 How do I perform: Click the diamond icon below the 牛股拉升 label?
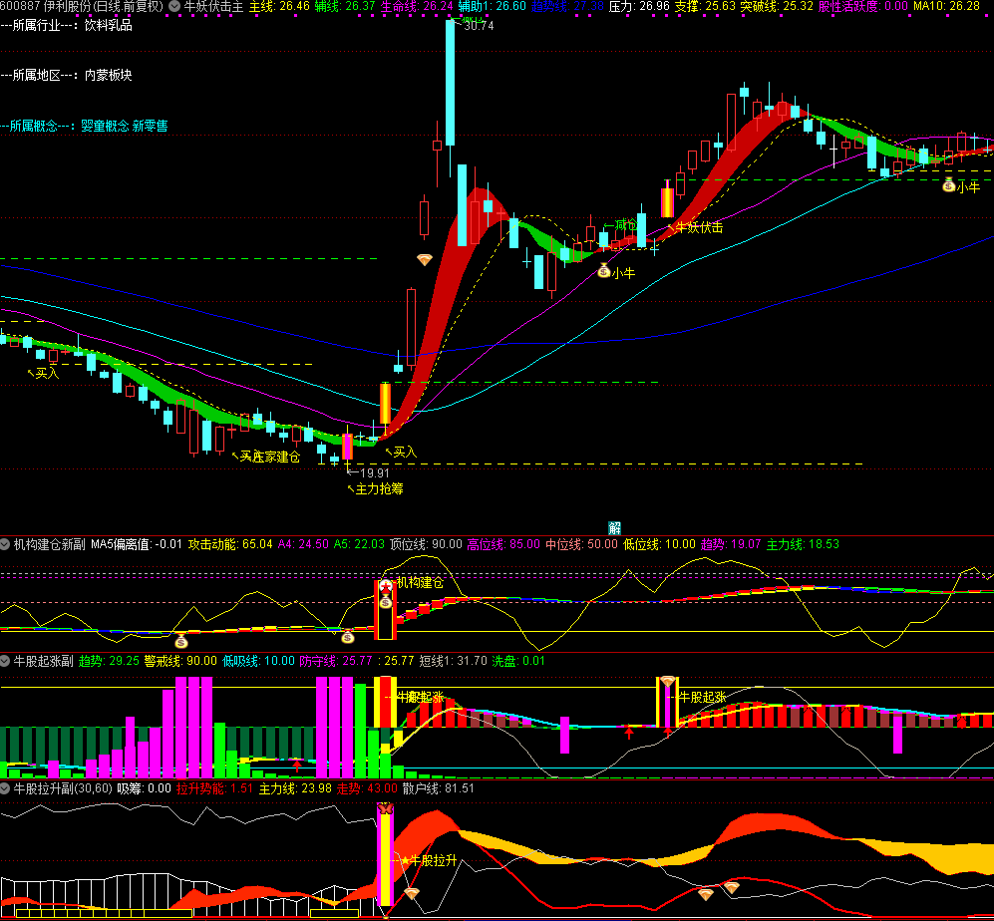pyautogui.click(x=411, y=893)
